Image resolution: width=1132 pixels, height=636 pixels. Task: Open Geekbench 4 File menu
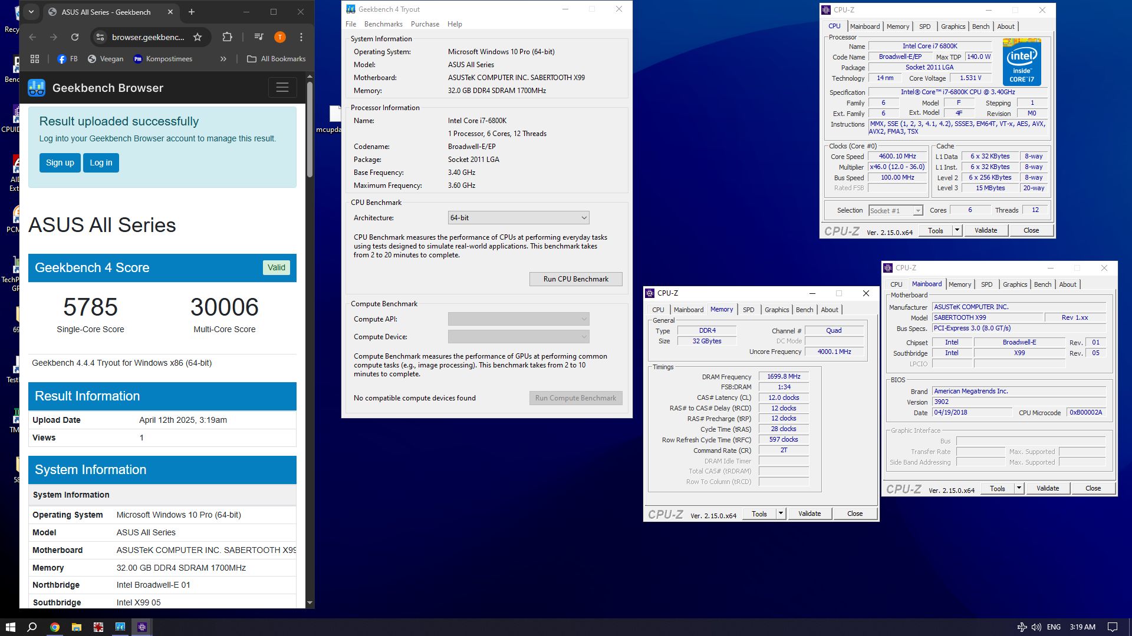[x=351, y=24]
